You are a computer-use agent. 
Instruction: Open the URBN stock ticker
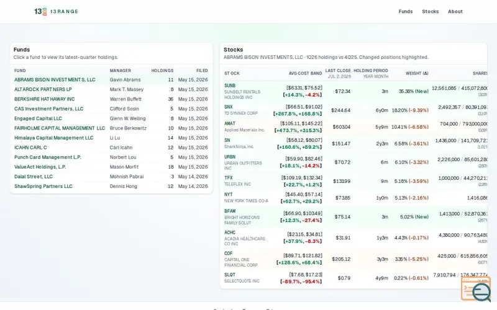coord(230,157)
